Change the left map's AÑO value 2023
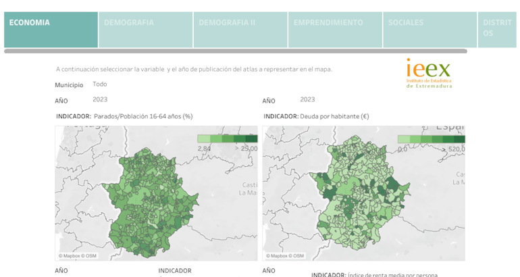 click(x=100, y=99)
